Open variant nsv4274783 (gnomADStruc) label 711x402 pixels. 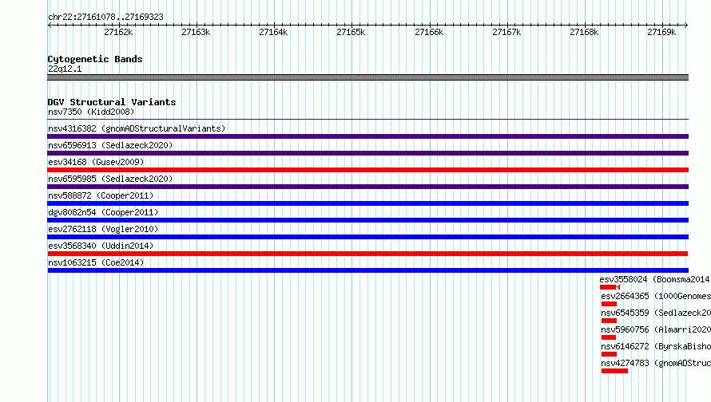pyautogui.click(x=656, y=363)
